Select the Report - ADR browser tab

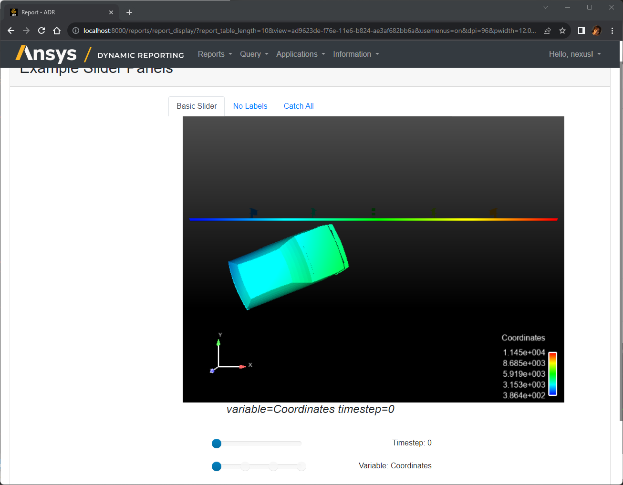[x=62, y=12]
